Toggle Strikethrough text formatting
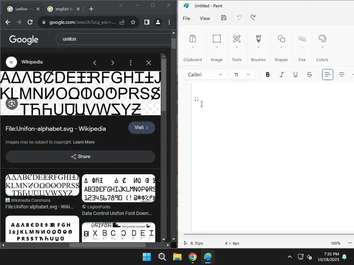The image size is (354, 265). point(309,75)
